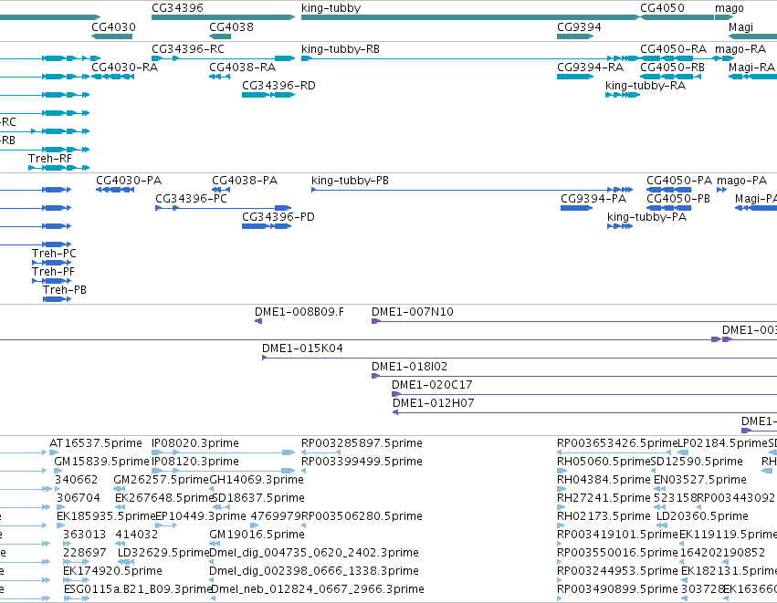This screenshot has width=777, height=603.
Task: Click the RP003490899.5prime EST label
Action: pos(617,590)
